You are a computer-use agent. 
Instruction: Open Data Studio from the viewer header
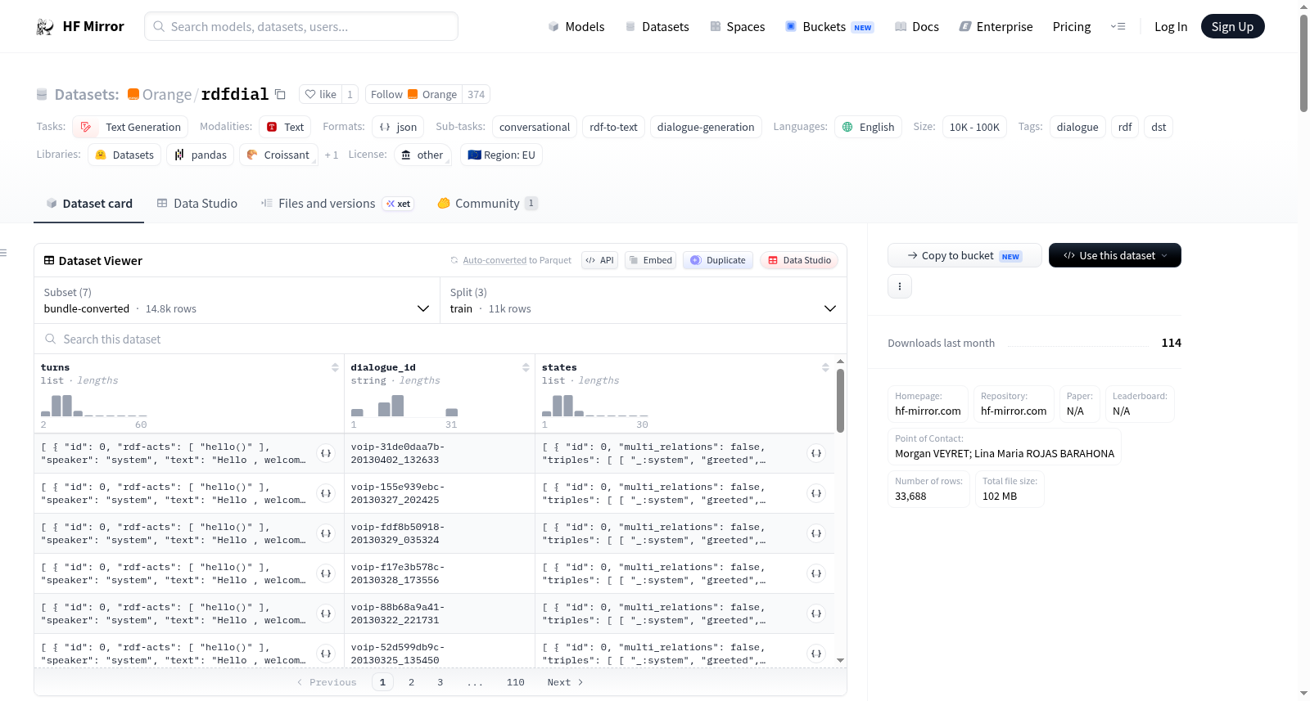pyautogui.click(x=799, y=260)
